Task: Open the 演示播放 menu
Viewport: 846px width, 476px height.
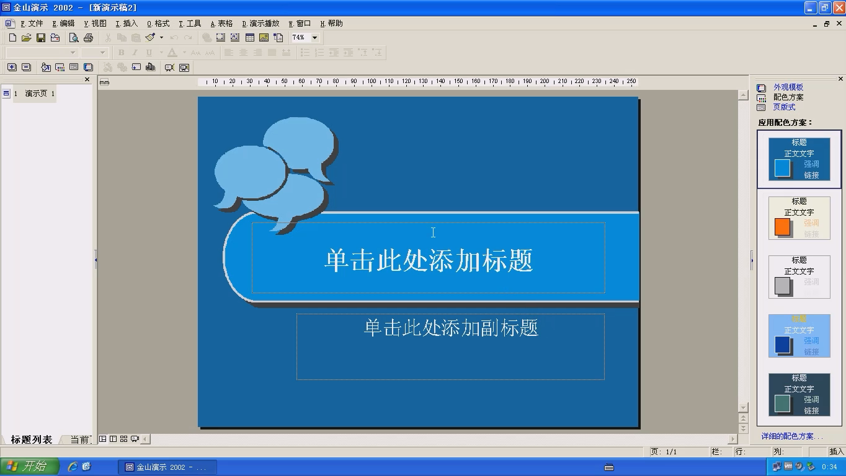Action: (260, 24)
